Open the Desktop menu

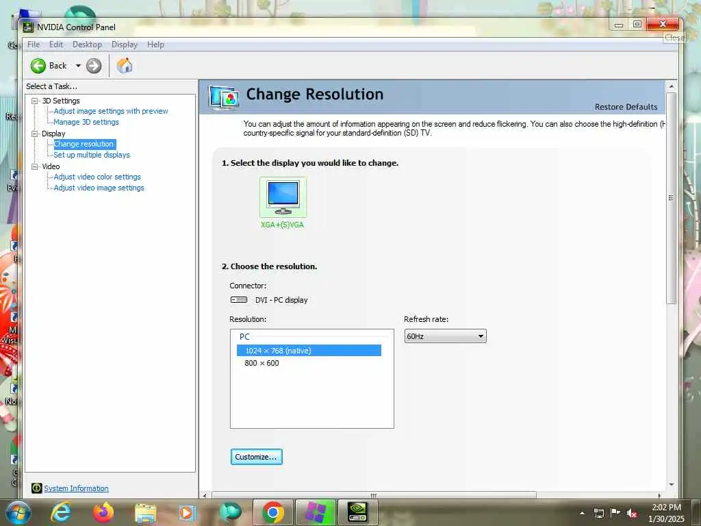[x=87, y=45]
